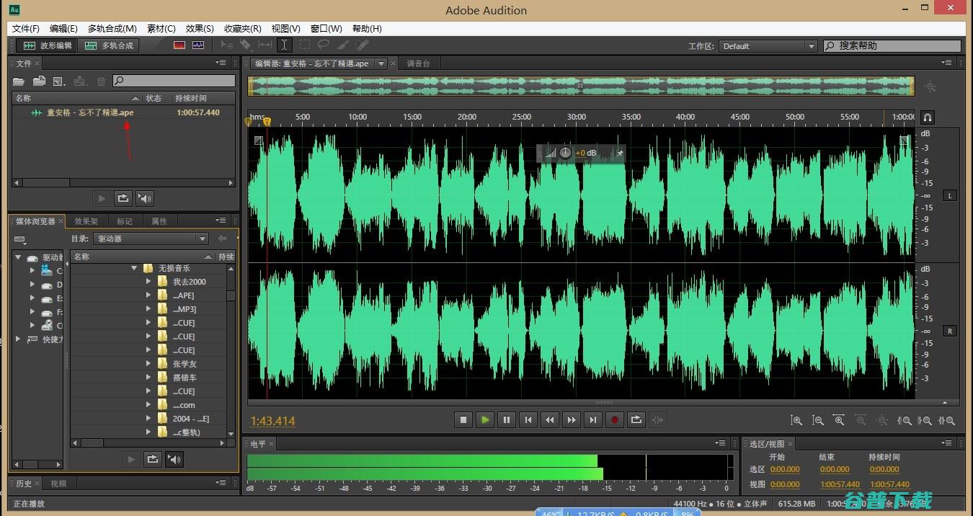This screenshot has height=516, width=973.
Task: Open the Files panel options menu
Action: click(x=221, y=63)
